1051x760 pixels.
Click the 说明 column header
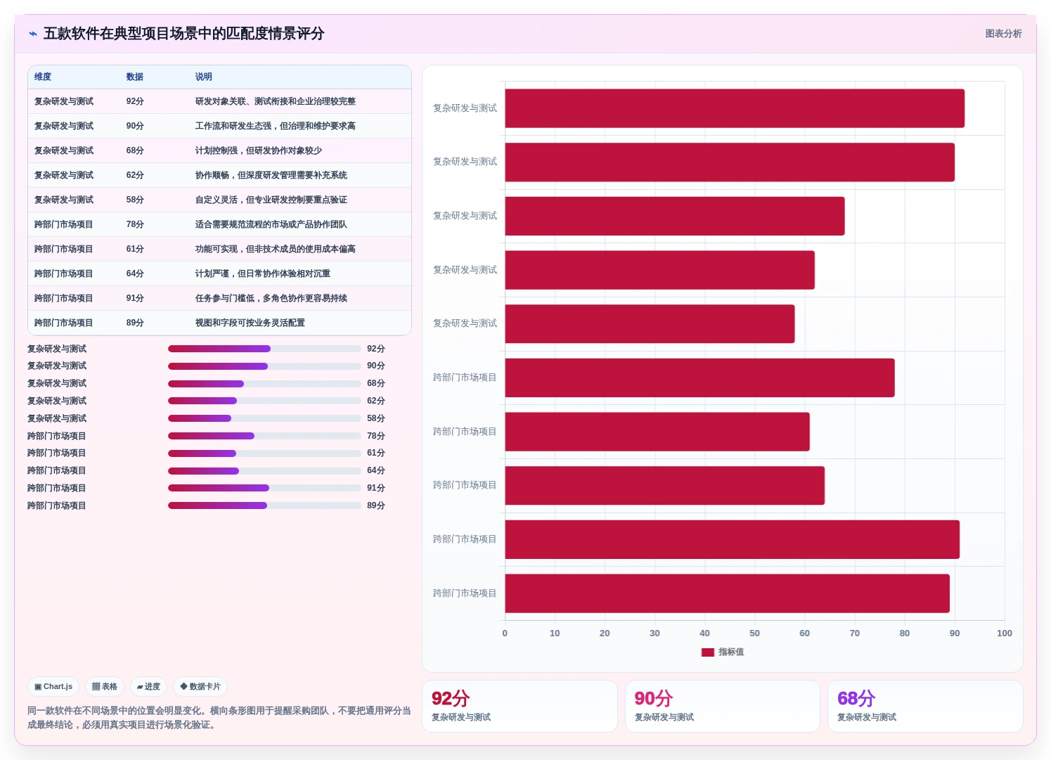click(x=204, y=77)
